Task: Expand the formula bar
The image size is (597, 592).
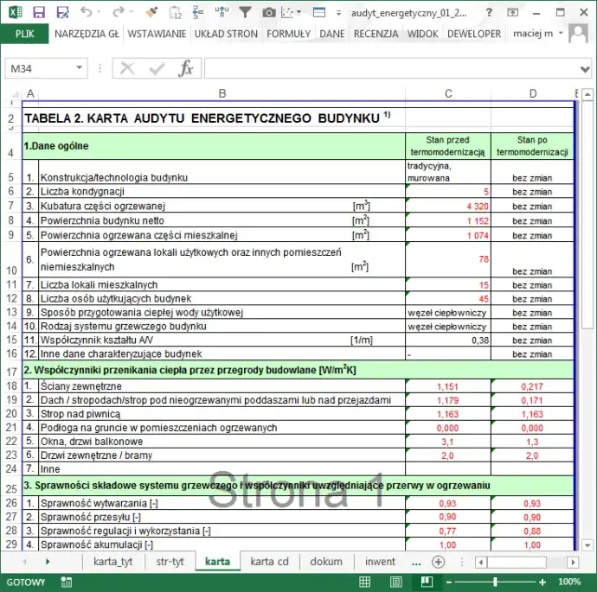Action: (585, 69)
